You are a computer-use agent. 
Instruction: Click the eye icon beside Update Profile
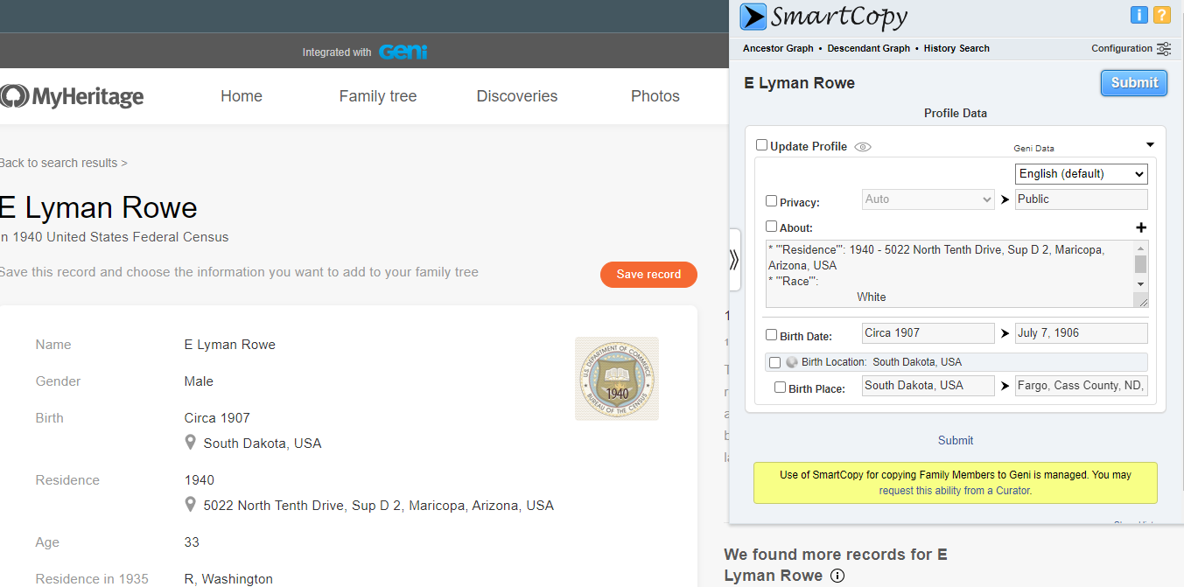point(863,147)
